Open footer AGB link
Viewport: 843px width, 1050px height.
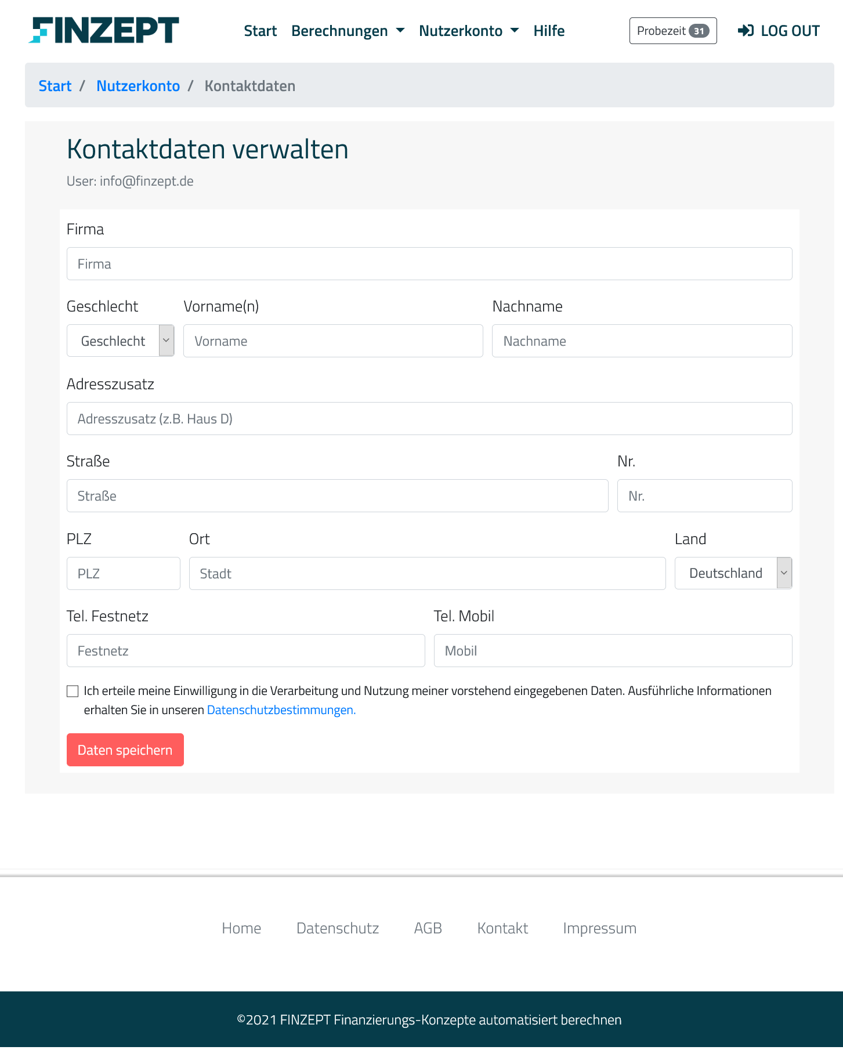tap(428, 928)
